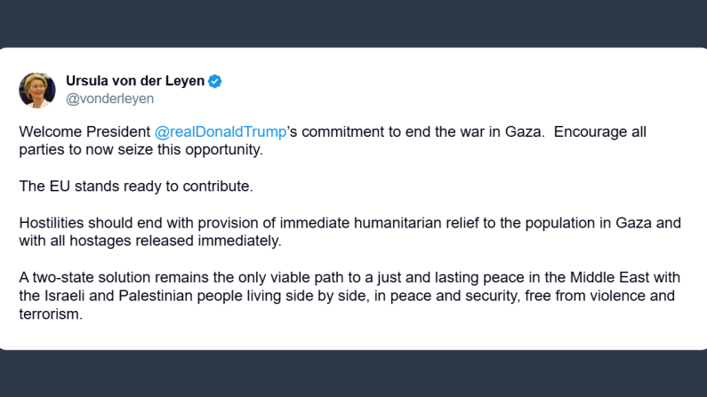
Task: Click the dark area below the tweet card
Action: [x=353, y=373]
